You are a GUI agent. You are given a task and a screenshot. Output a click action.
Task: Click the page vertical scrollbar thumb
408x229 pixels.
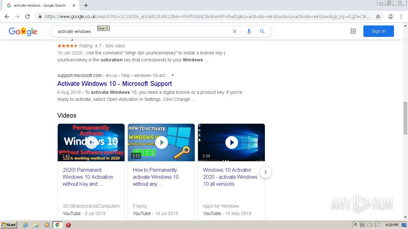(405, 118)
